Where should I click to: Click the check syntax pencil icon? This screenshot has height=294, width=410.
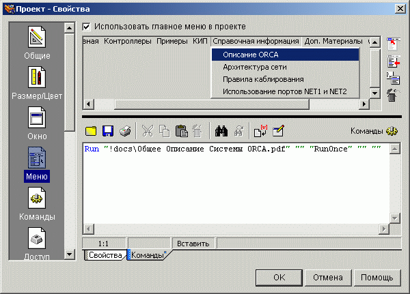point(278,131)
